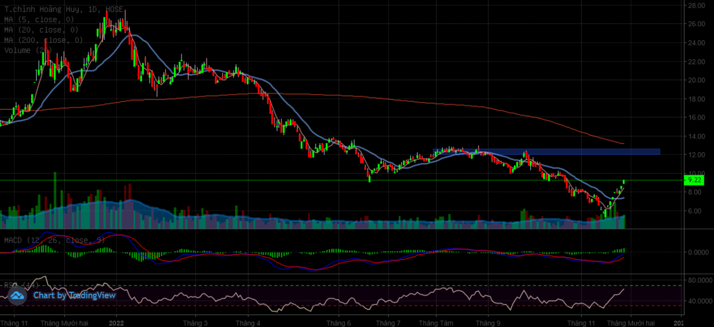Open the "Chart by TradingView" link
714x327 pixels.
click(74, 296)
